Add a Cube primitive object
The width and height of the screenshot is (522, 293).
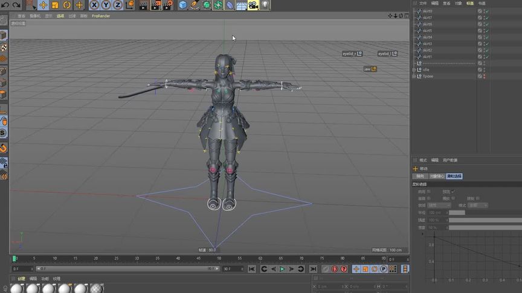182,5
